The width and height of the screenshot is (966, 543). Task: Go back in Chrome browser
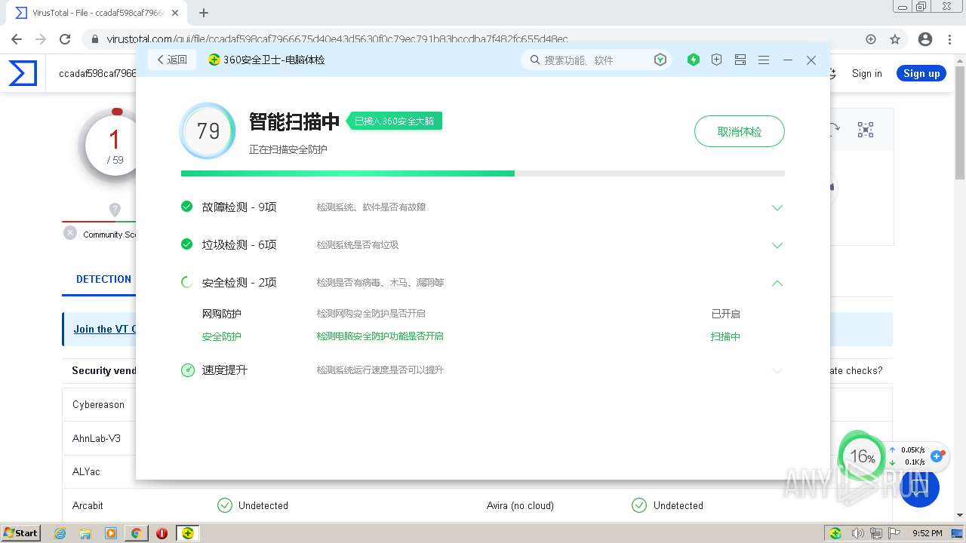17,39
